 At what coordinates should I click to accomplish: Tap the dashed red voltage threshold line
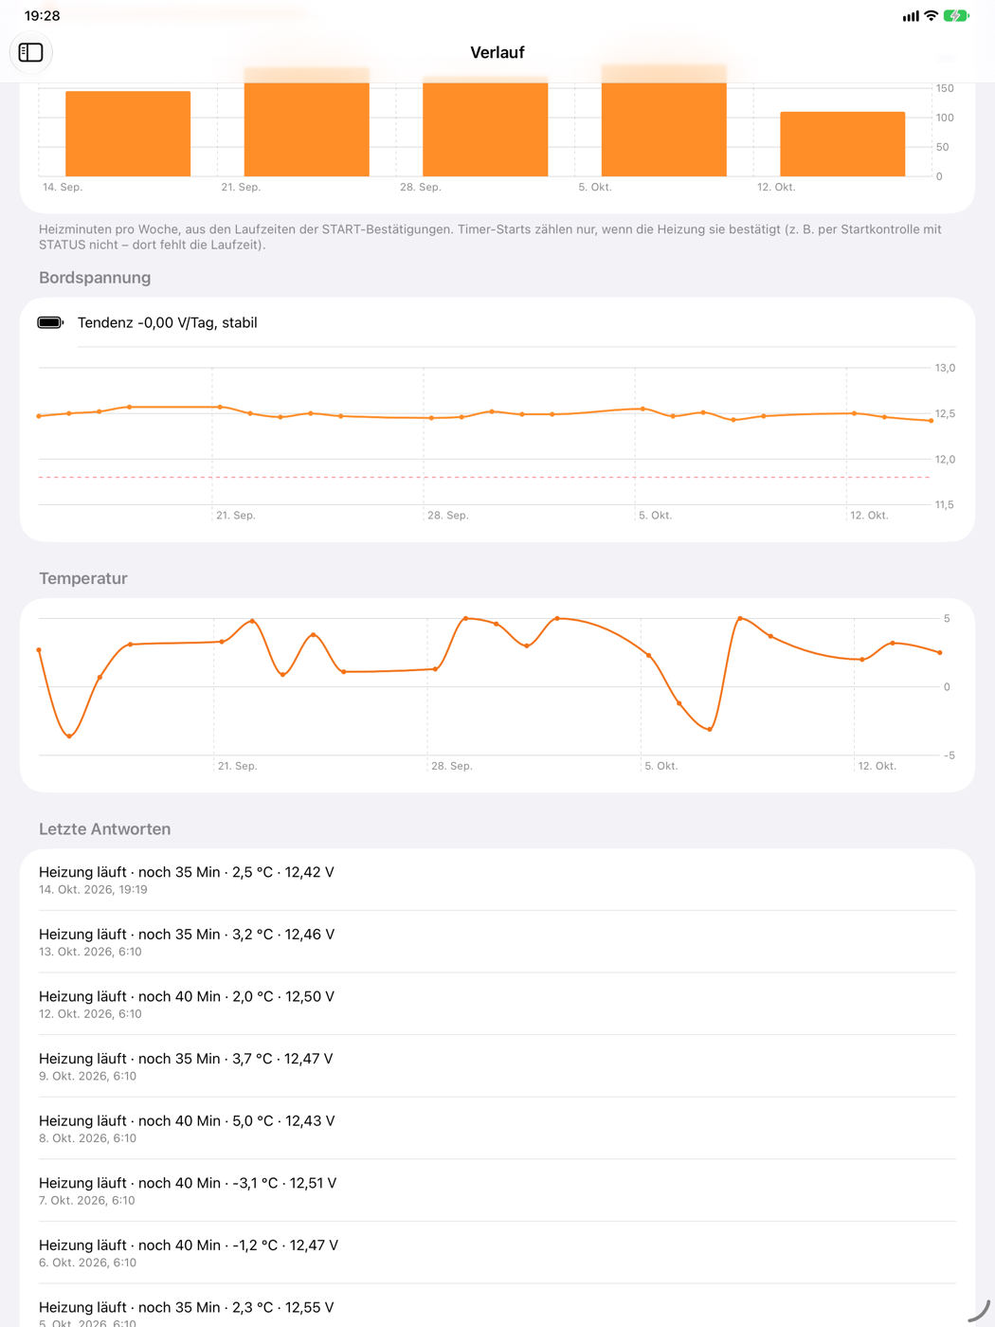(x=483, y=477)
